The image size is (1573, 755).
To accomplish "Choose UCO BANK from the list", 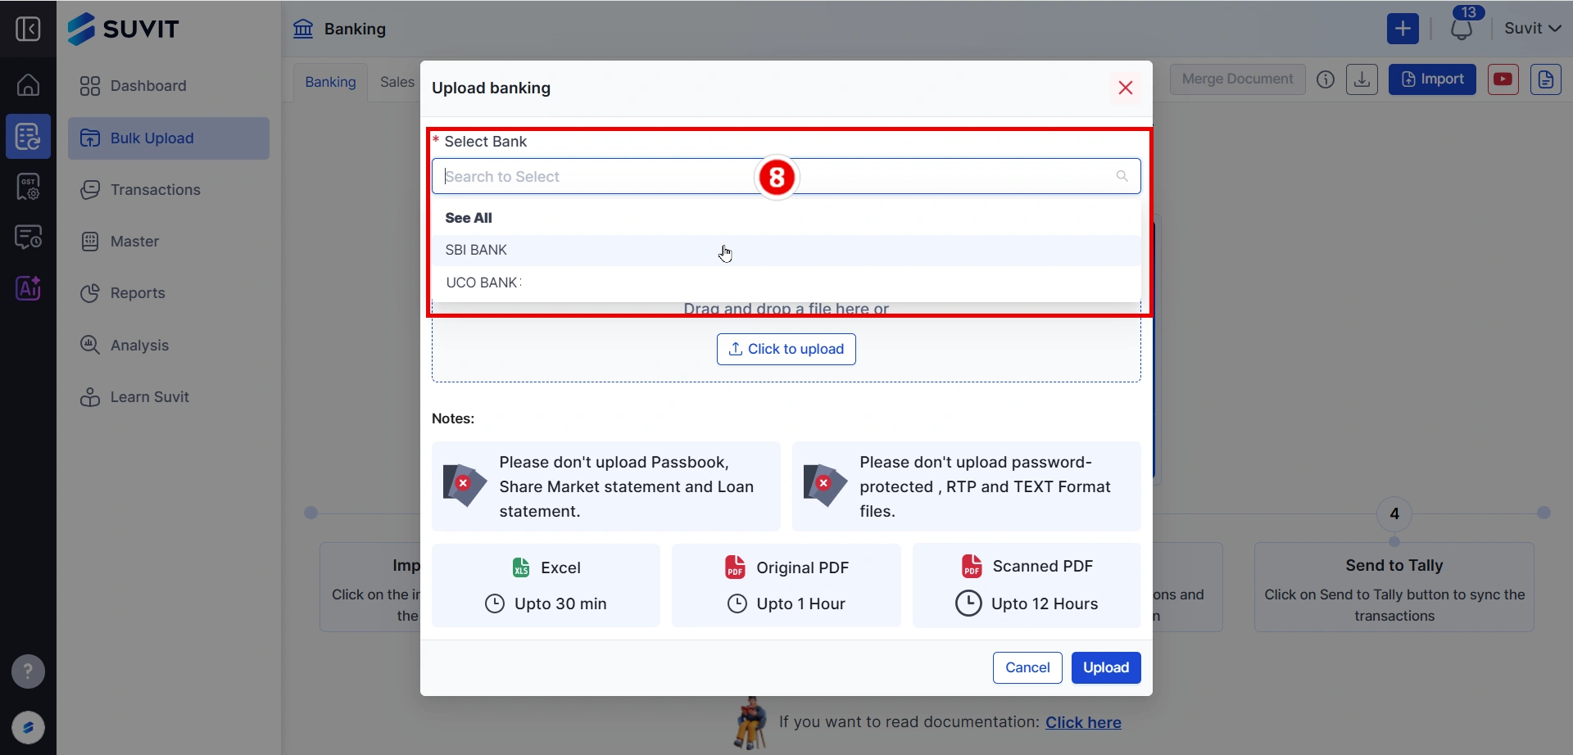I will click(482, 283).
